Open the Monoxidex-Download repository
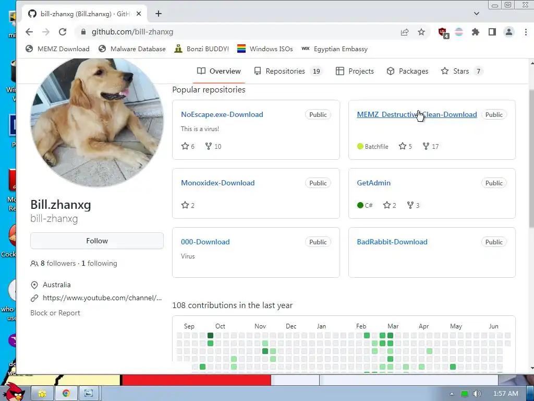 pyautogui.click(x=217, y=183)
